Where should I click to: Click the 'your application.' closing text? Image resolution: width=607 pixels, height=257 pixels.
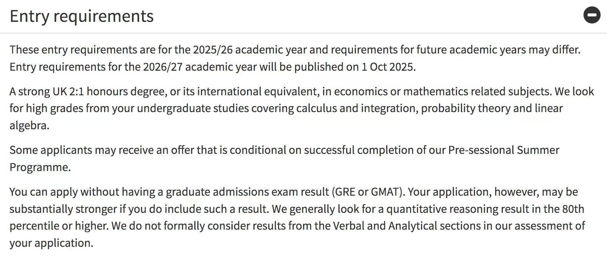pos(51,243)
